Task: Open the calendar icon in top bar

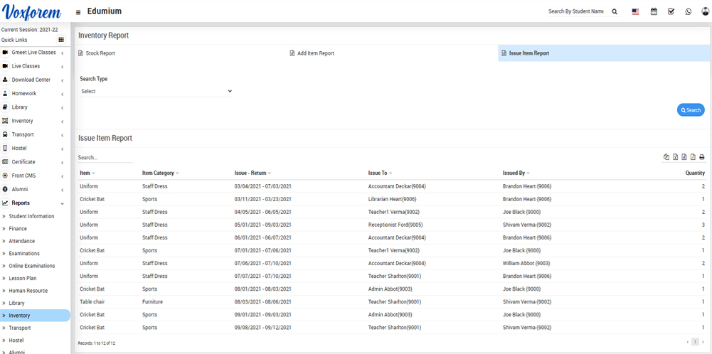Action: point(654,12)
